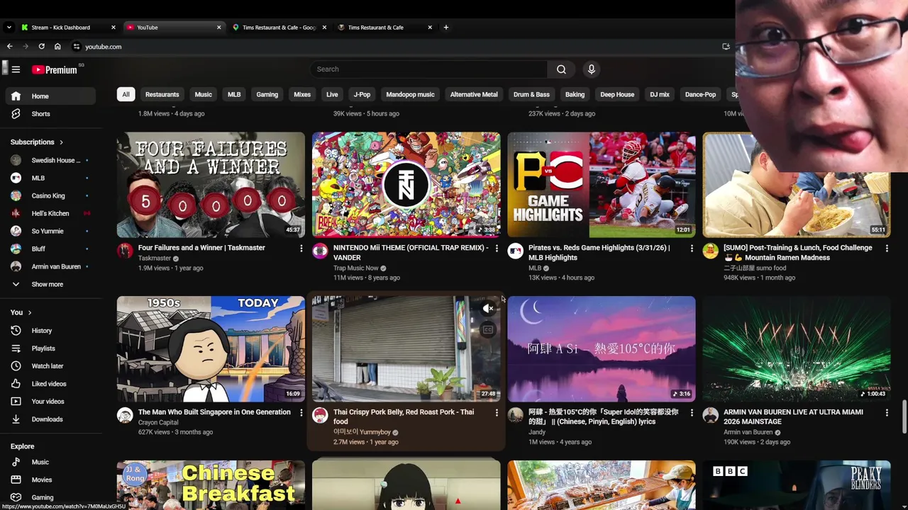
Task: Open Armin van Buuren Ultra Miami video title
Action: (x=793, y=416)
